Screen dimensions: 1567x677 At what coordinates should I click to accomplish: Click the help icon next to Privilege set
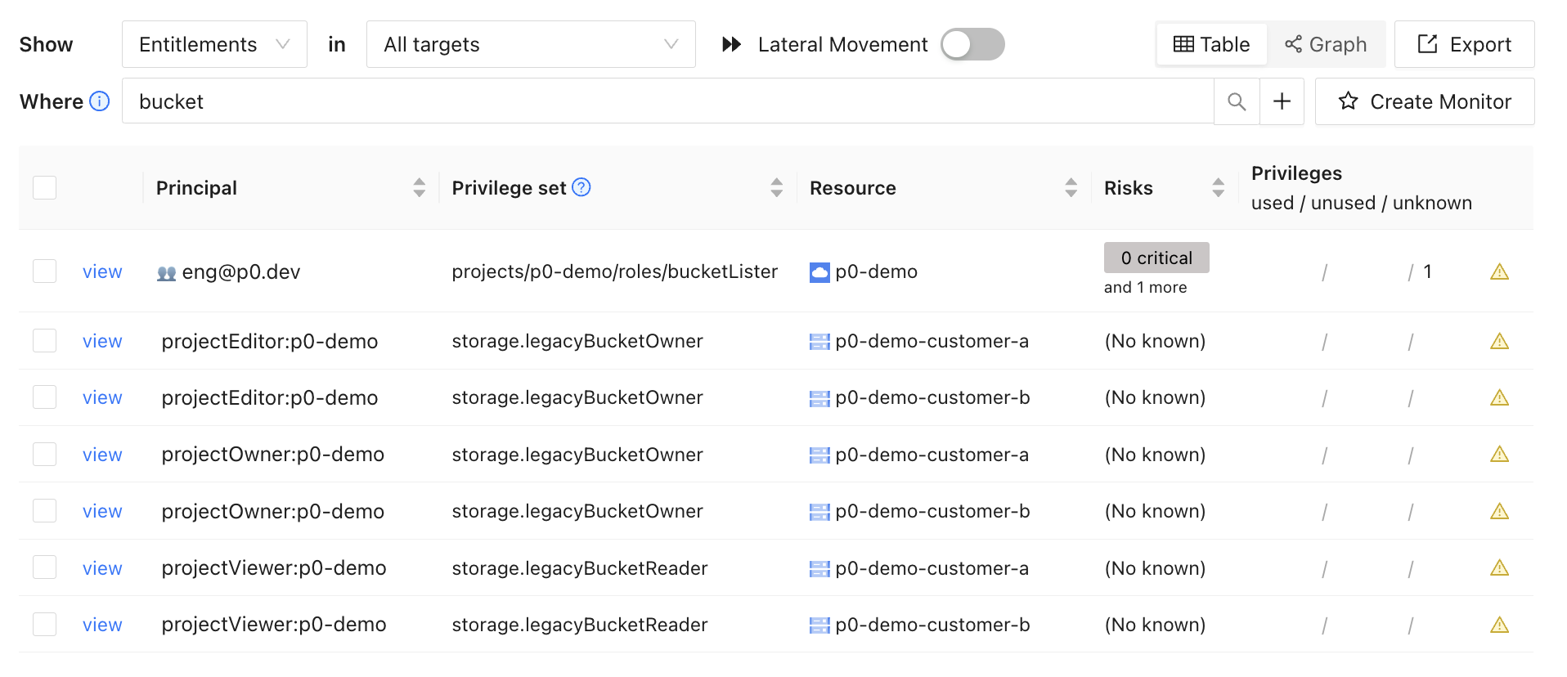tap(581, 187)
